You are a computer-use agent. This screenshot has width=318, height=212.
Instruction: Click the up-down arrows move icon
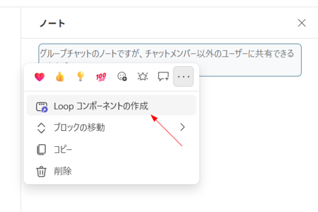coord(41,128)
